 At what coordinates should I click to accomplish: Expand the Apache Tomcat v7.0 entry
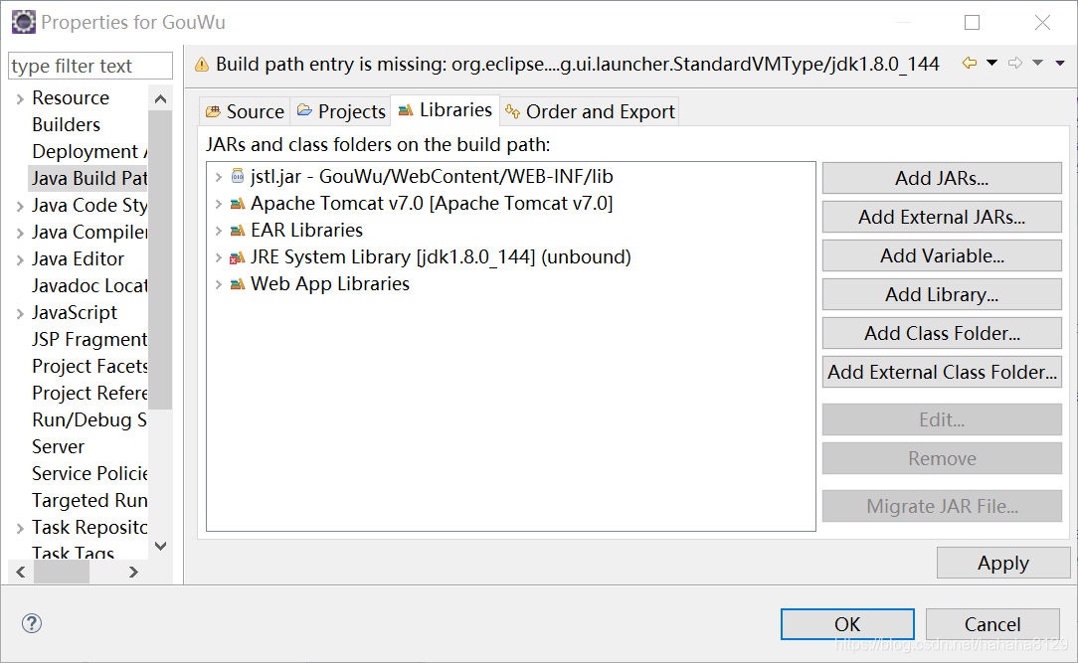pos(219,204)
